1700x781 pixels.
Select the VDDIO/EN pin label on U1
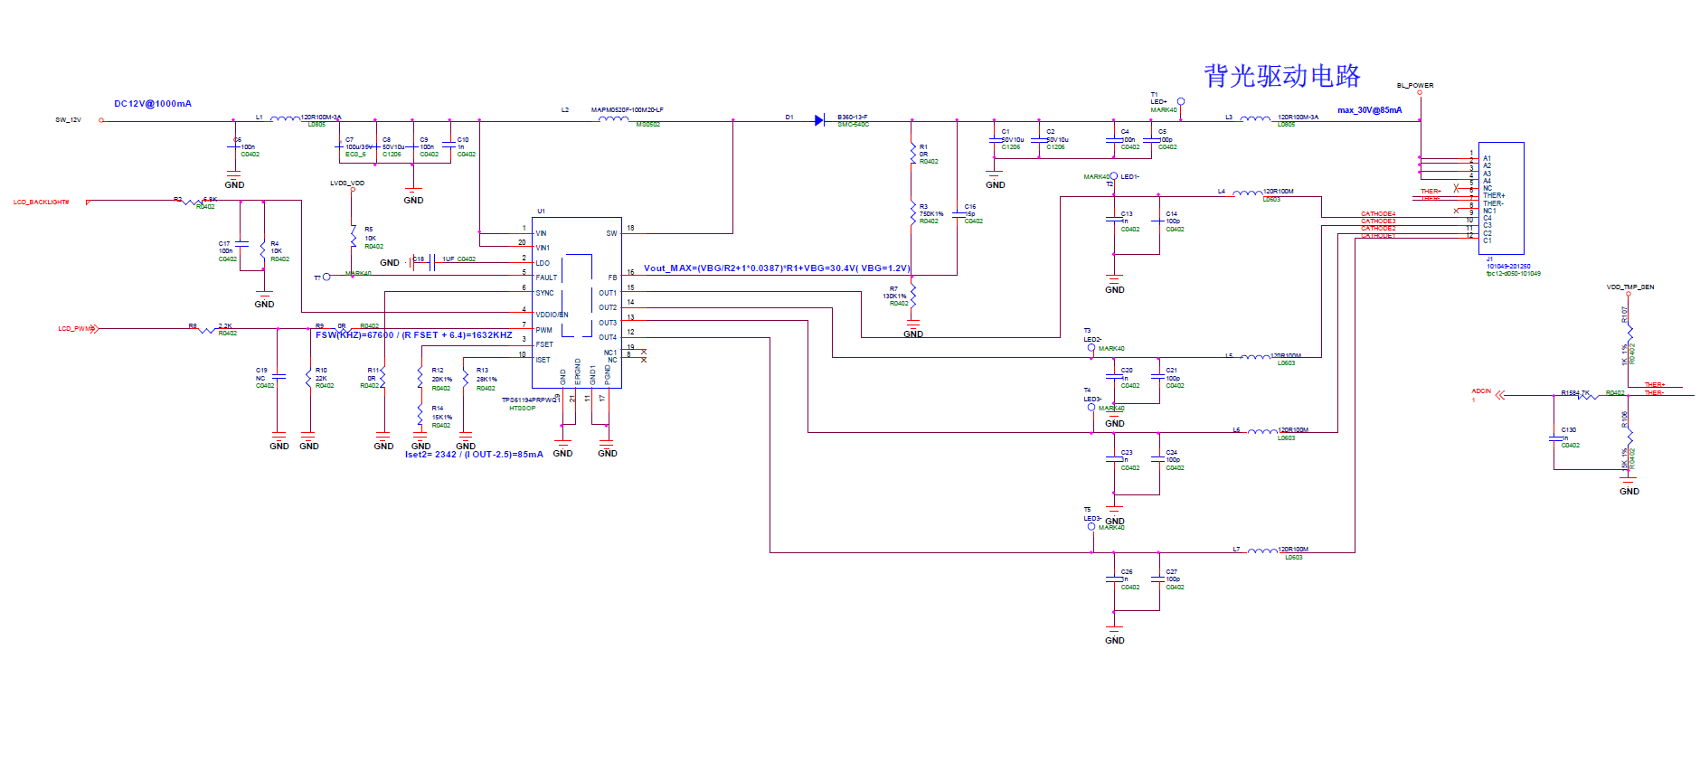click(x=552, y=315)
